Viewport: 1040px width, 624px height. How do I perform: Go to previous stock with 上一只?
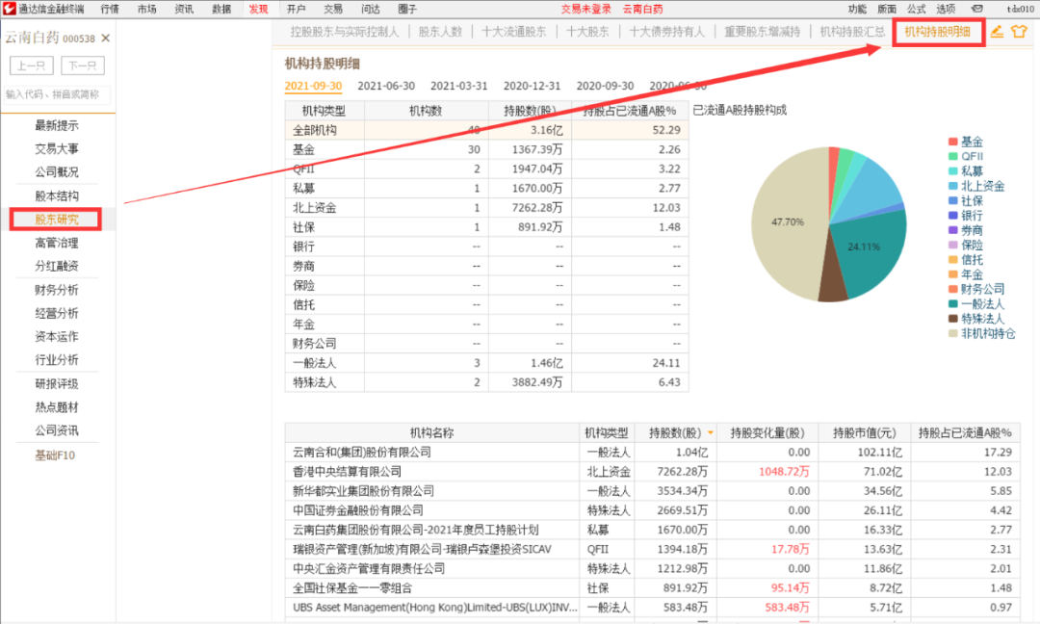[31, 65]
